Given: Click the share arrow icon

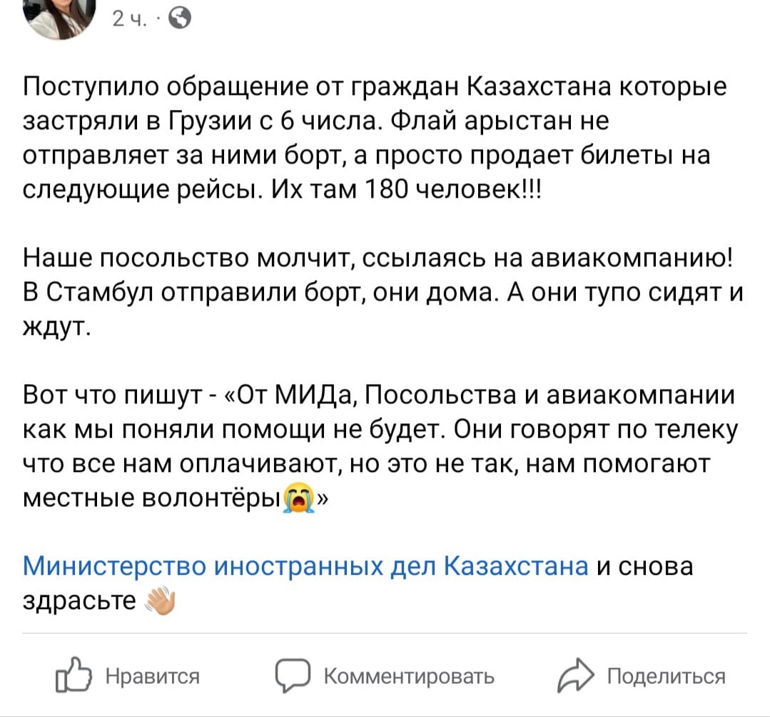Looking at the screenshot, I should (x=574, y=676).
